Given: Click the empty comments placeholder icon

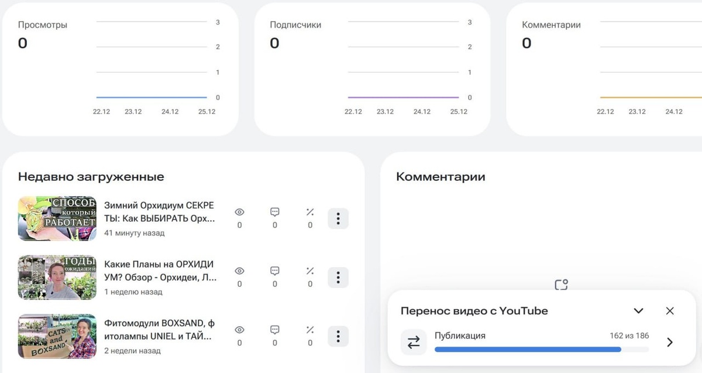Looking at the screenshot, I should (562, 285).
